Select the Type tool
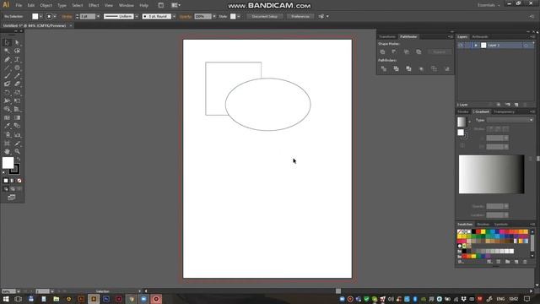The image size is (540, 304). tap(17, 59)
